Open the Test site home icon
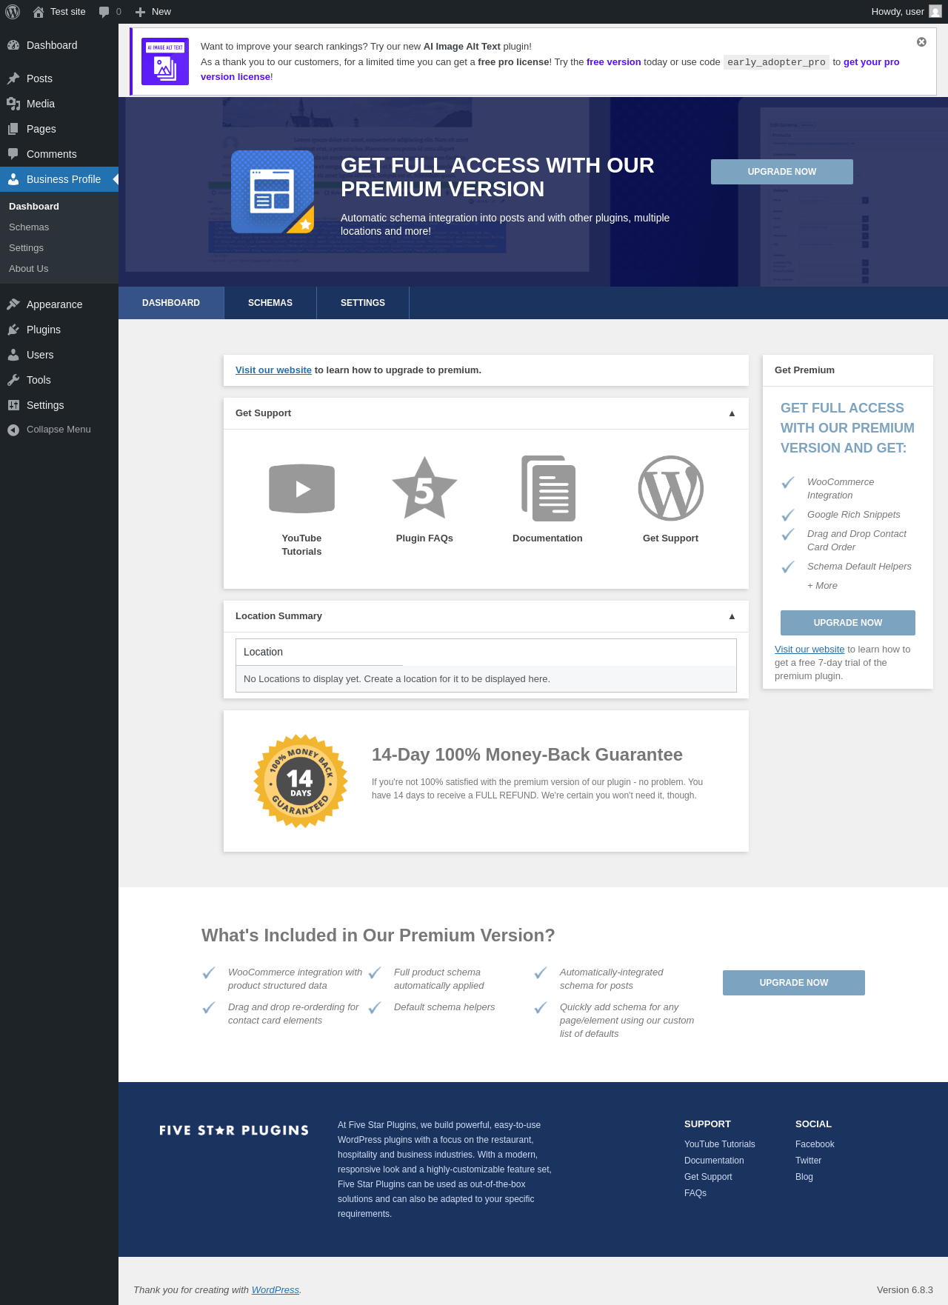948x1305 pixels. click(x=39, y=12)
